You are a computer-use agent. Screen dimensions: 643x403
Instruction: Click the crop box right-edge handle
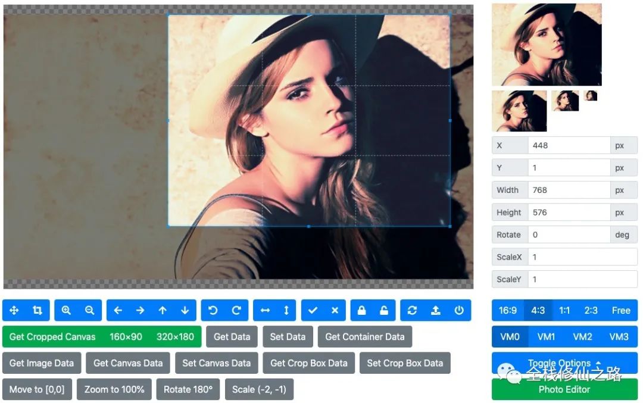point(450,120)
